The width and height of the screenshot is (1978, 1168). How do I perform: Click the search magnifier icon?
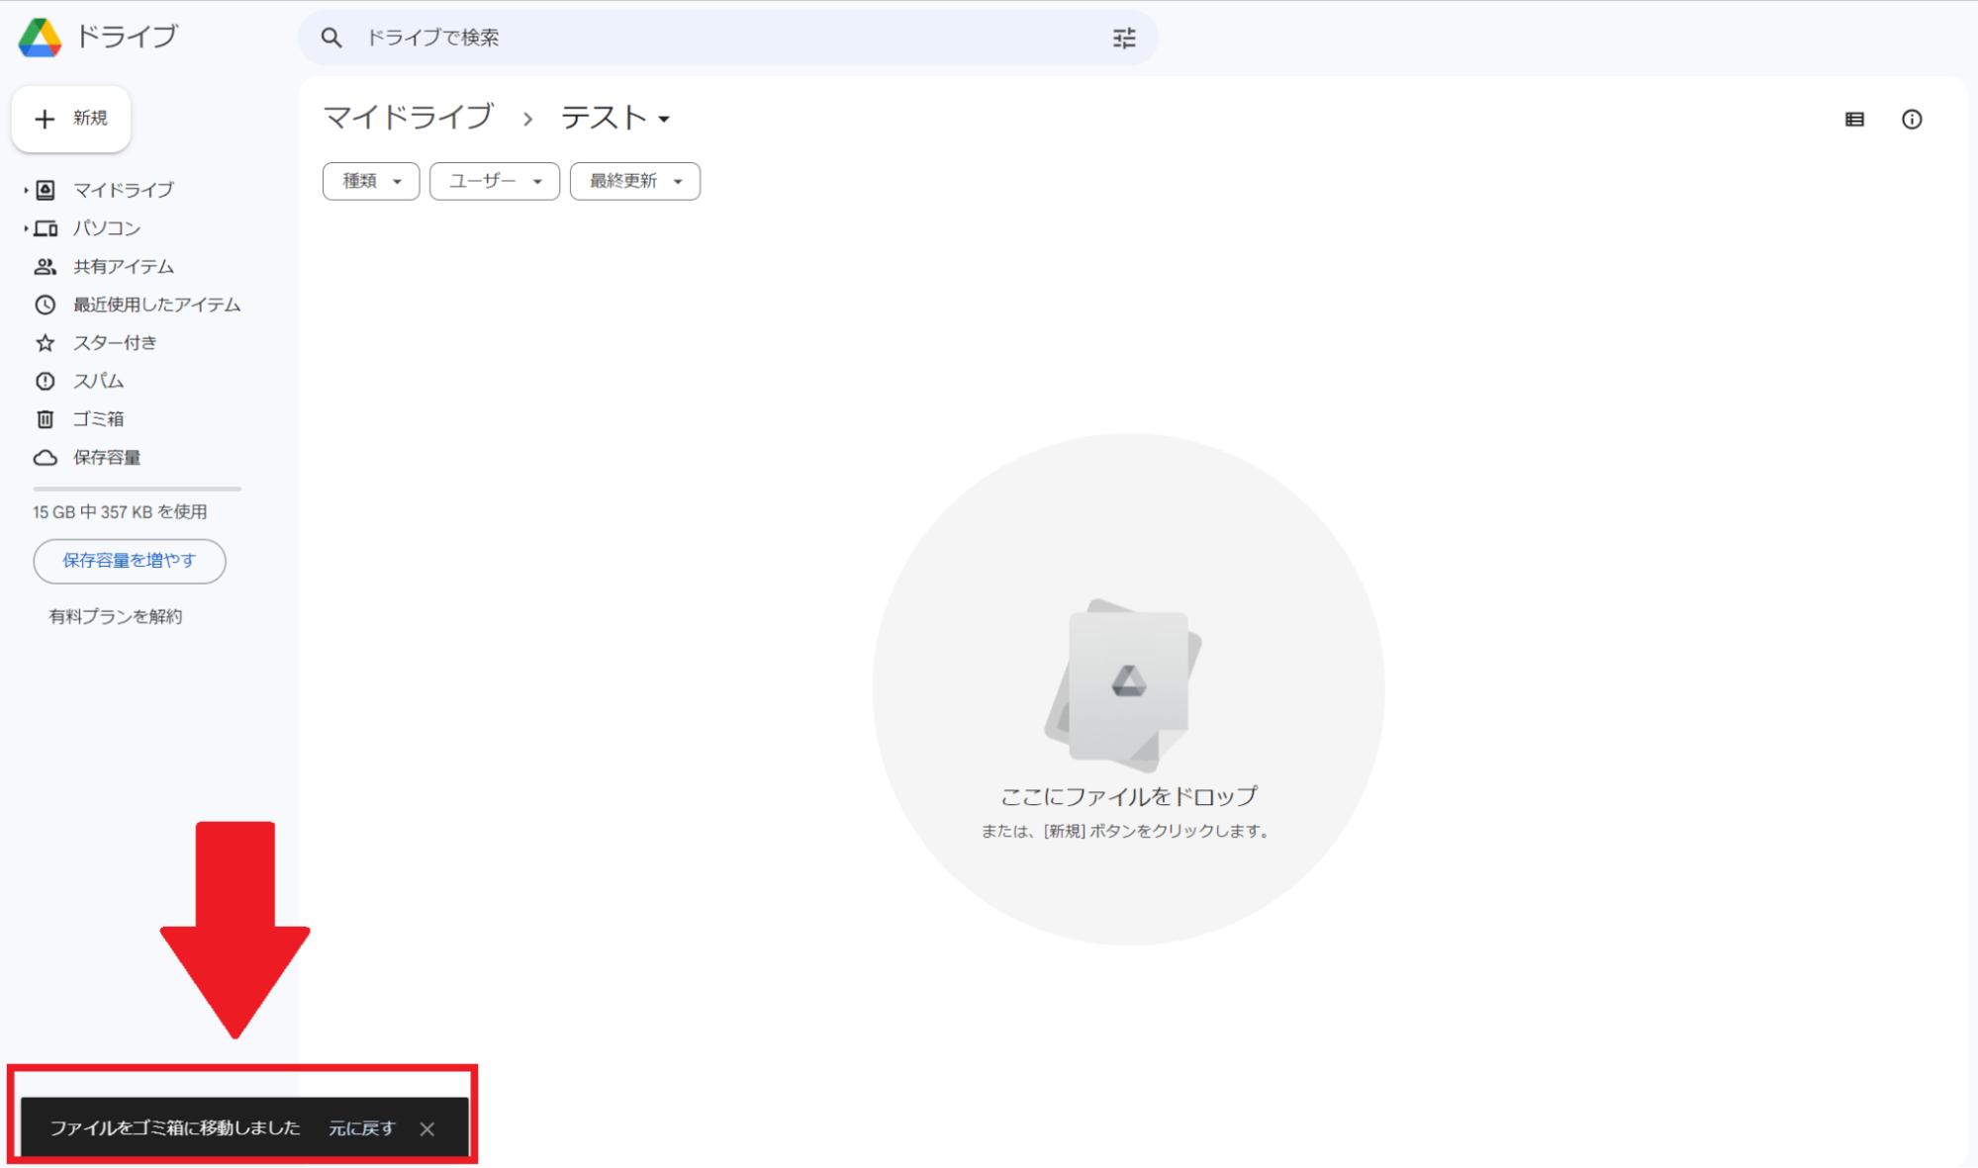[x=331, y=39]
